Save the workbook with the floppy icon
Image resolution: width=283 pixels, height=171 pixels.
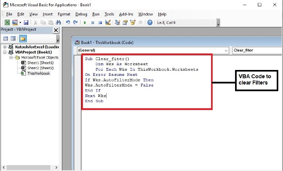[x=26, y=22]
